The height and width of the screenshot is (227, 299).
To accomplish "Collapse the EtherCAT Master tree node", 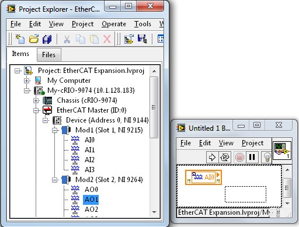I will click(x=36, y=110).
